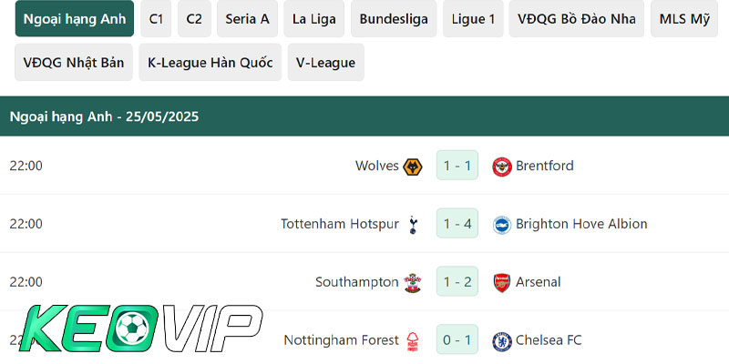Click the Brentford club crest icon
This screenshot has height=364, width=729.
point(502,166)
